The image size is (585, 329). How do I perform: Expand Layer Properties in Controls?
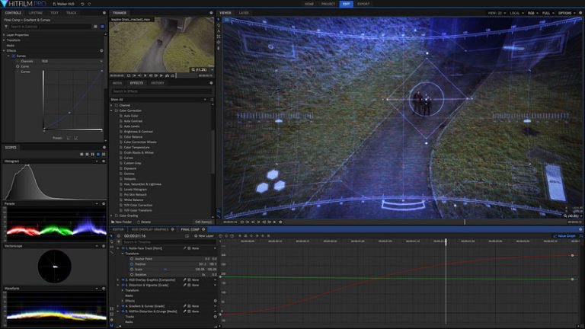(4, 35)
